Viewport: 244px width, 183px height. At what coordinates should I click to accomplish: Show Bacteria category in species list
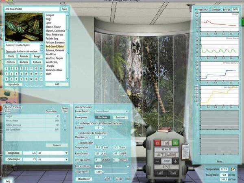24,62
